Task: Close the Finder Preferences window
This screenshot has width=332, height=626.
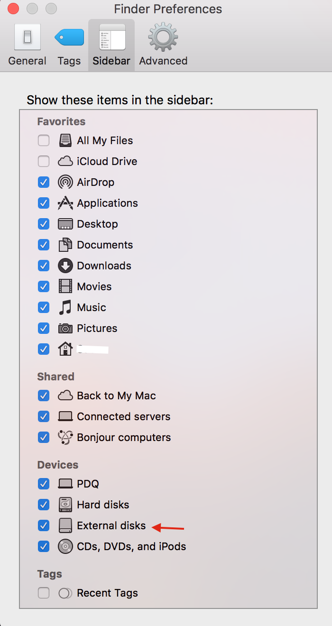Action: click(x=13, y=9)
